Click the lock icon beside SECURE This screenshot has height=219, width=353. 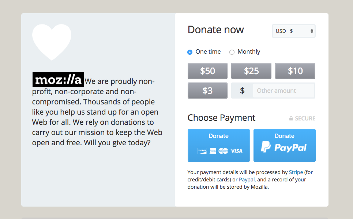point(291,119)
